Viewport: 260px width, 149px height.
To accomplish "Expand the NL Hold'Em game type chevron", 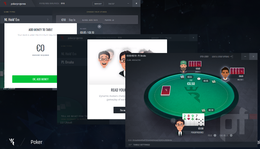I will pyautogui.click(x=48, y=20).
